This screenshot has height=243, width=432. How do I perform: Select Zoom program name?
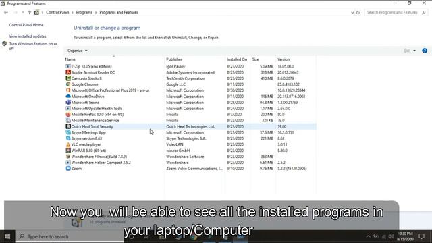pyautogui.click(x=76, y=168)
